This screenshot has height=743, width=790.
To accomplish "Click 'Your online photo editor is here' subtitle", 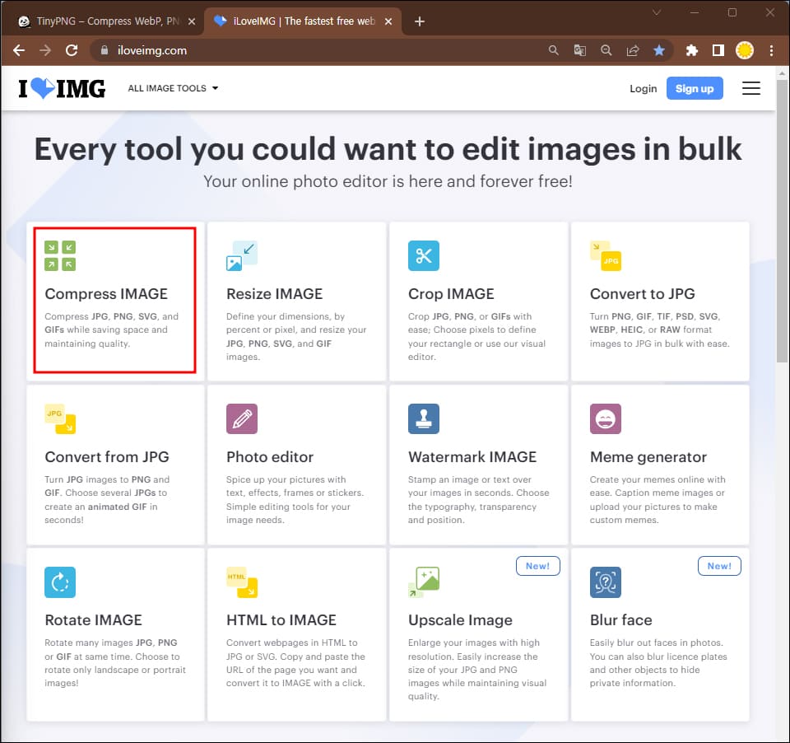I will tap(388, 181).
